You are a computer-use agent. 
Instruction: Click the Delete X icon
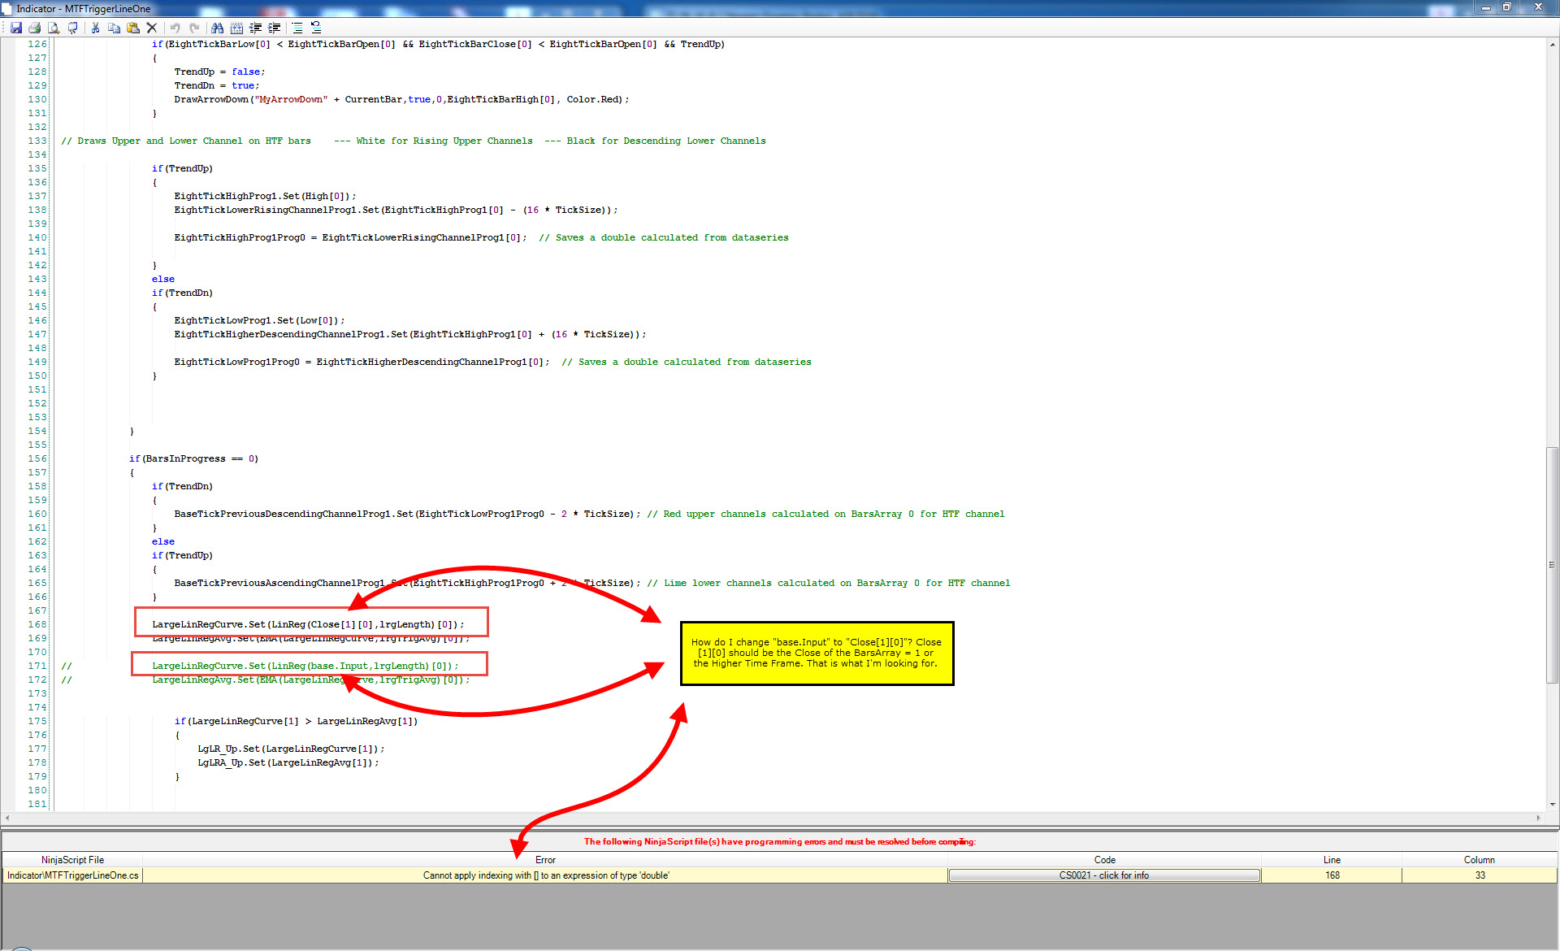tap(152, 28)
